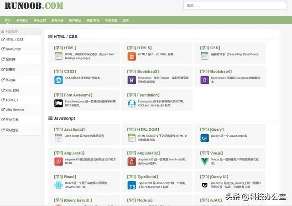Image resolution: width=292 pixels, height=206 pixels.
Task: Click the green Vue.js V logo
Action: (205, 161)
